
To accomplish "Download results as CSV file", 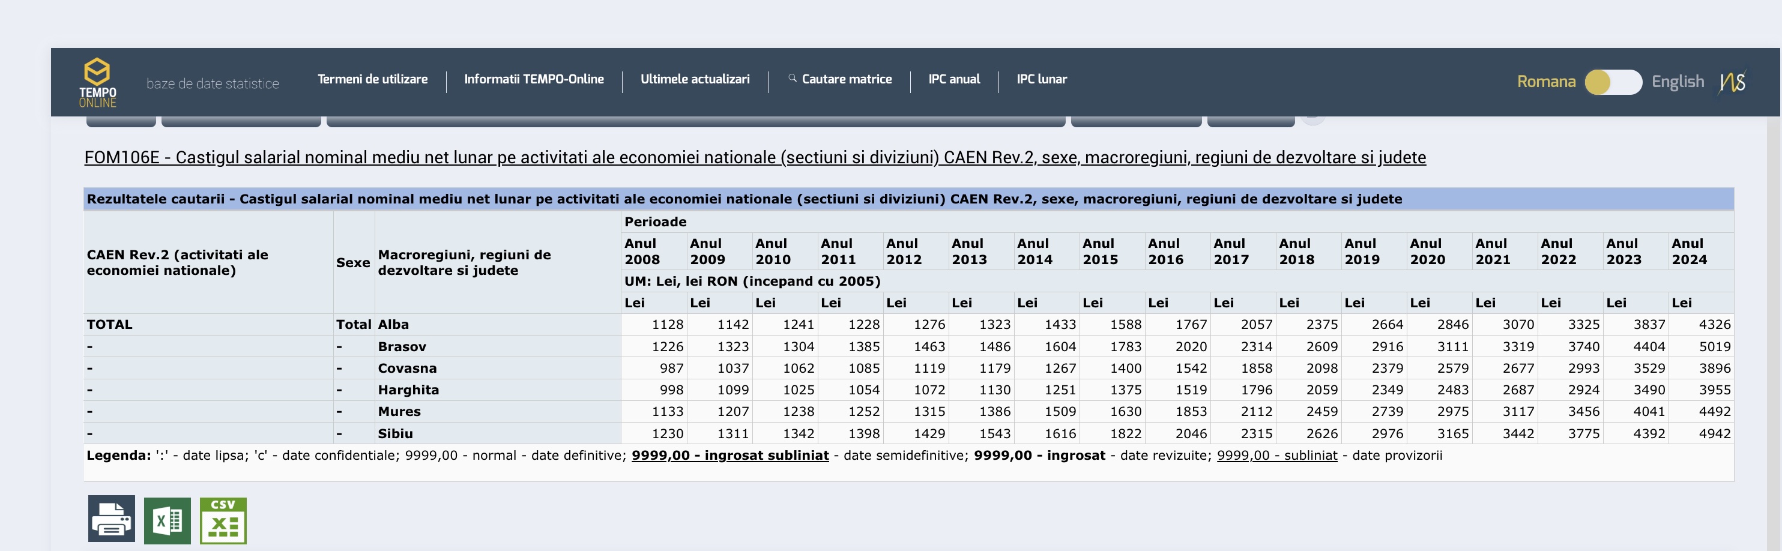I will coord(223,520).
